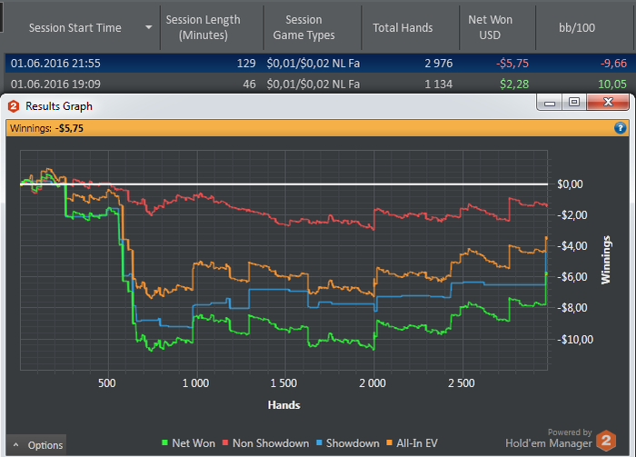The width and height of the screenshot is (636, 457).
Task: Click the Hold'em Manager 2 logo in title bar
Action: 14,106
